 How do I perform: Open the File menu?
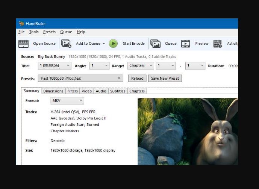[21, 32]
